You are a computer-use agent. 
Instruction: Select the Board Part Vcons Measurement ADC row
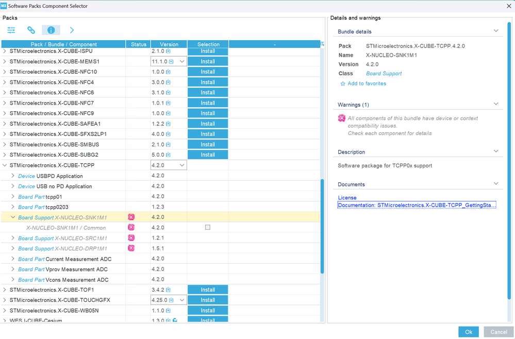(161, 280)
